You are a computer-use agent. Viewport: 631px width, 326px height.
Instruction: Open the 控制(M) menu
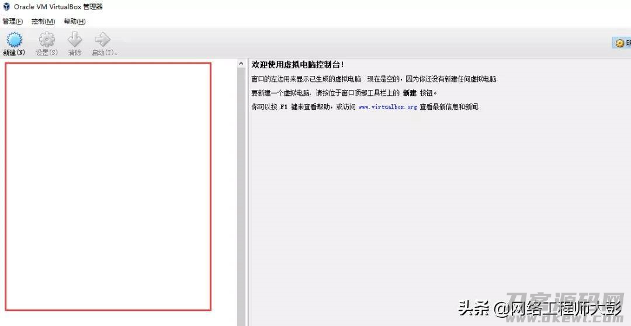tap(43, 22)
